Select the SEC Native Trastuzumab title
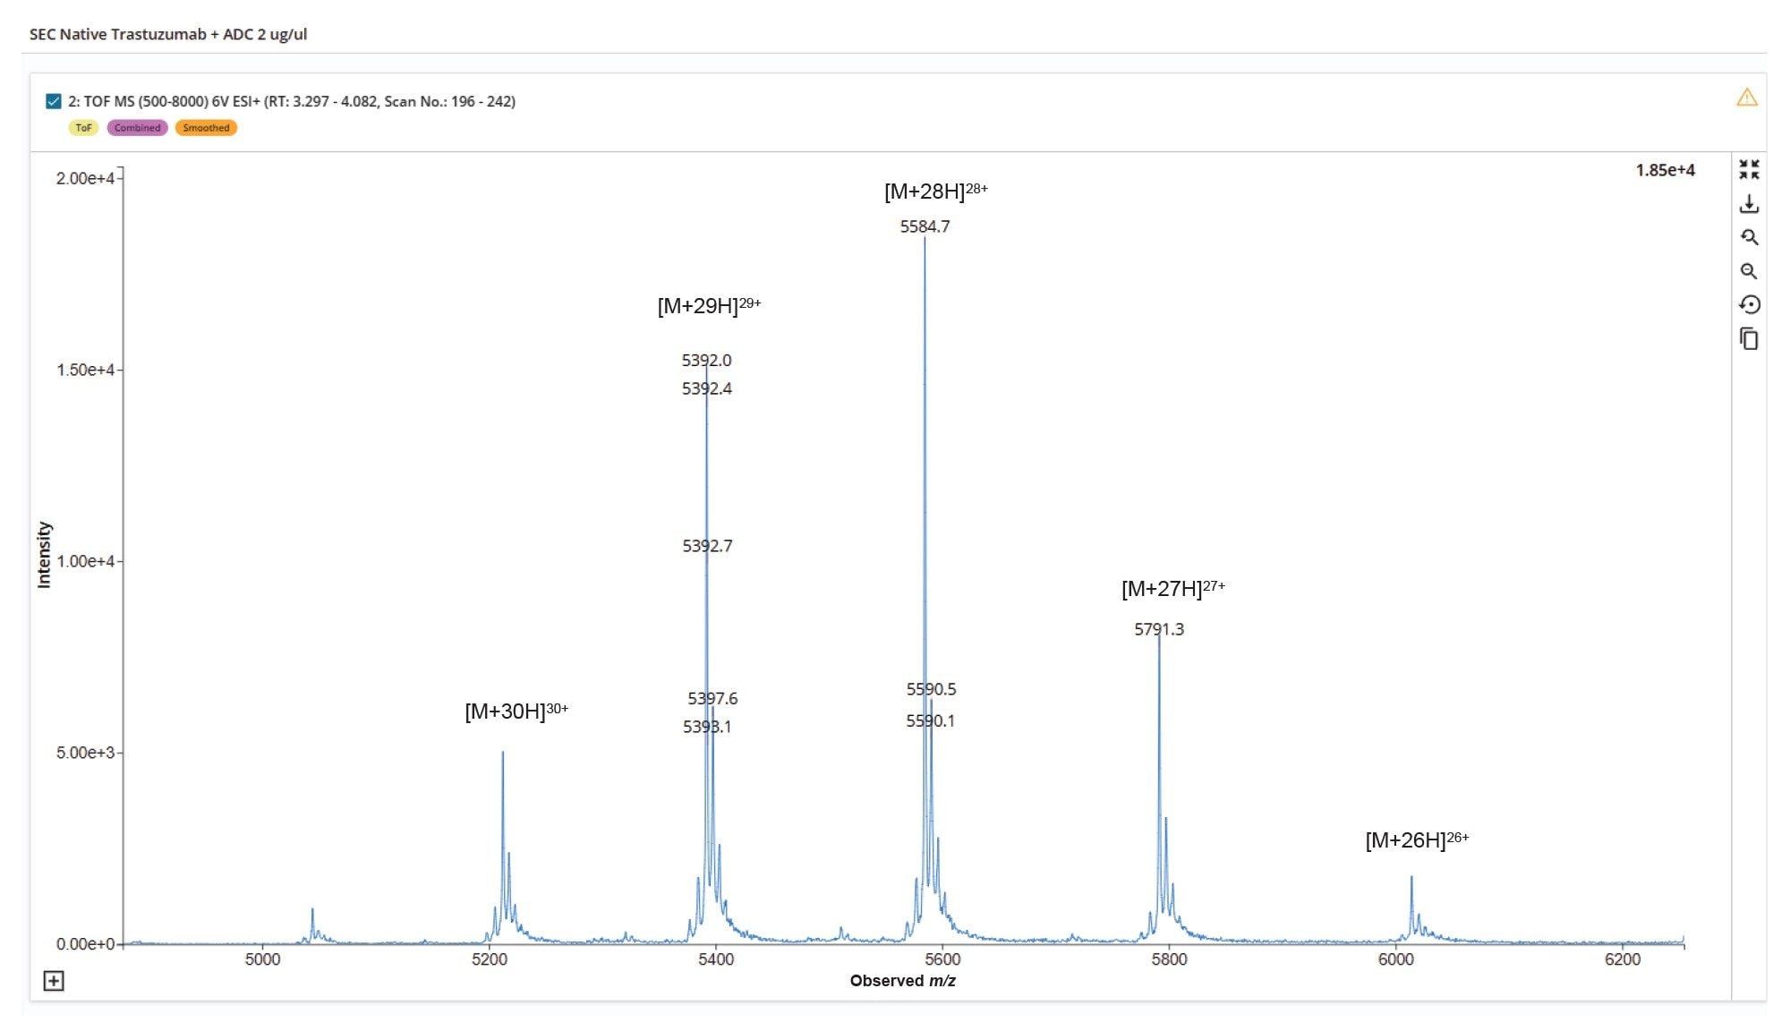 168,35
